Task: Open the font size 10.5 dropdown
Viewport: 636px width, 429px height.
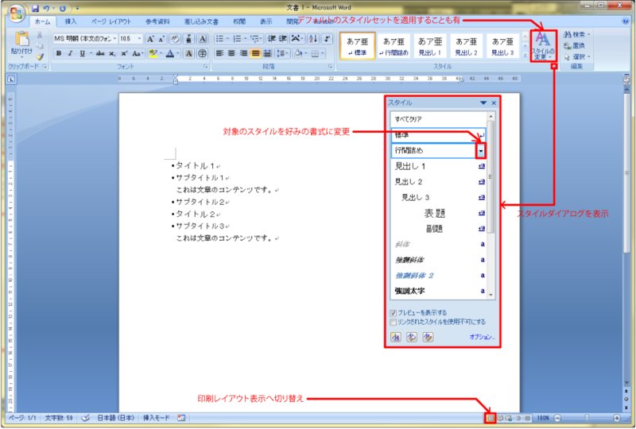Action: tap(139, 39)
